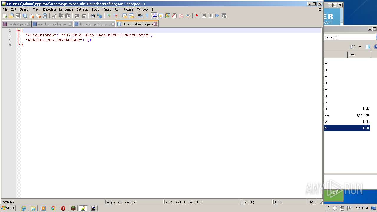Open the Plugins menu
The image size is (377, 212).
129,9
